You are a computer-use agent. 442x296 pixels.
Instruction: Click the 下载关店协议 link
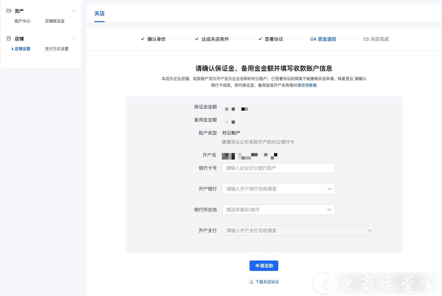tap(267, 282)
